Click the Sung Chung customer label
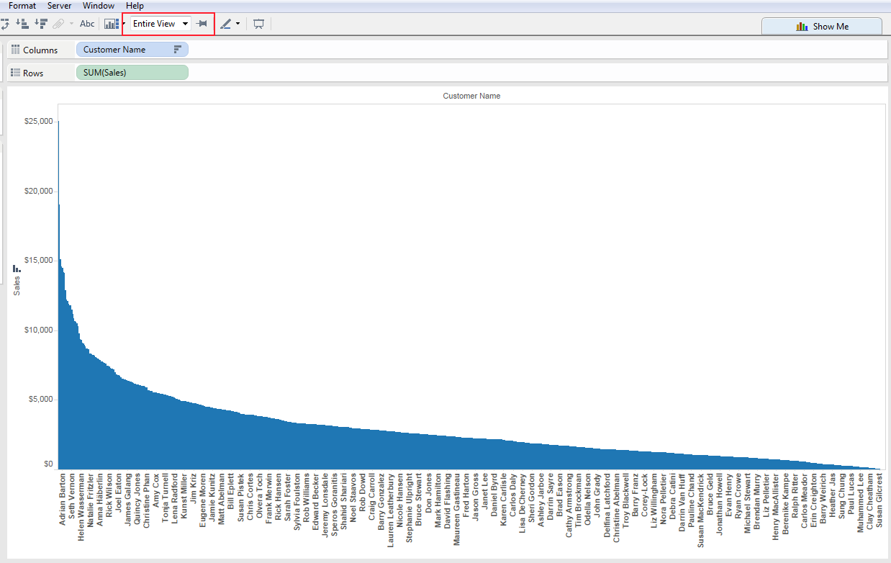The width and height of the screenshot is (891, 563). 841,495
